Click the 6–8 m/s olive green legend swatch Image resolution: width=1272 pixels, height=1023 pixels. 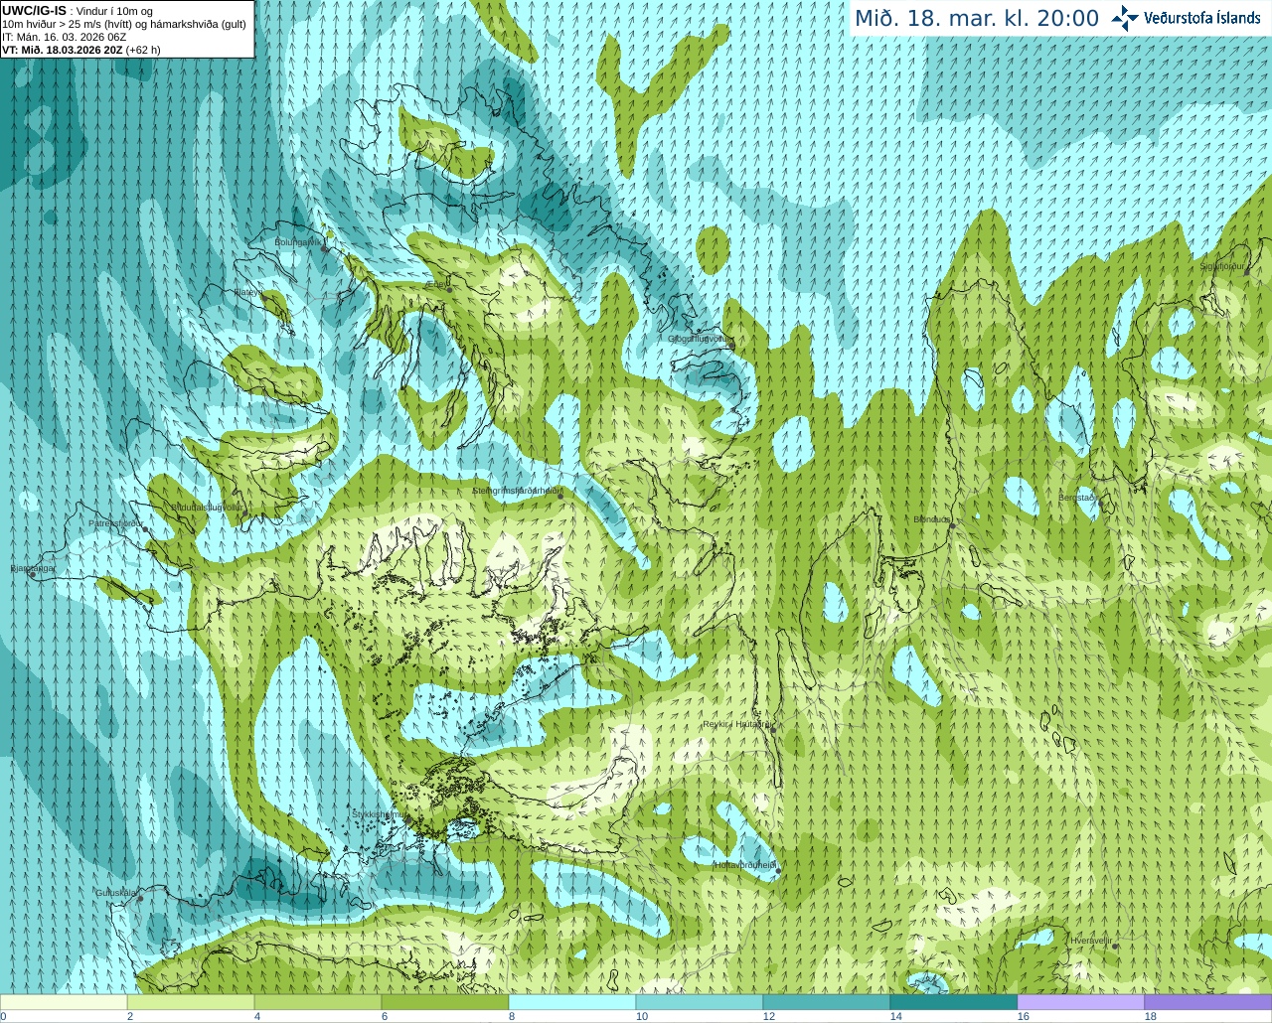click(x=445, y=1002)
